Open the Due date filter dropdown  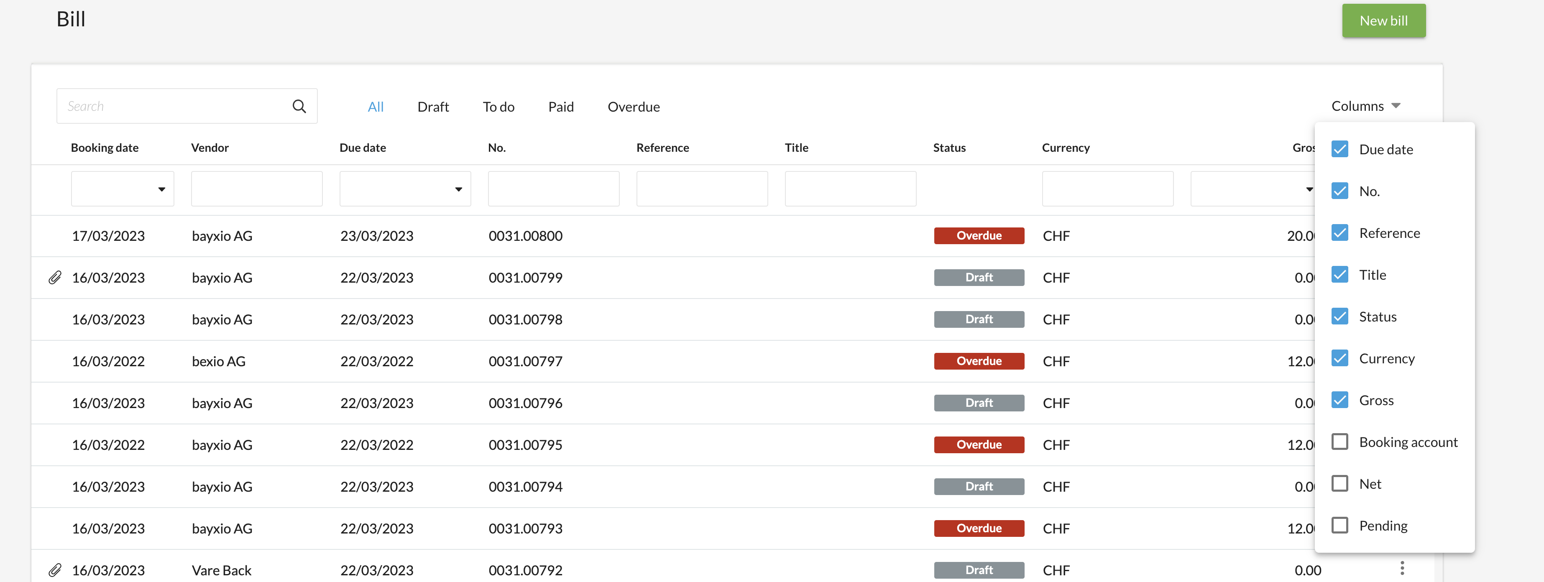click(404, 189)
